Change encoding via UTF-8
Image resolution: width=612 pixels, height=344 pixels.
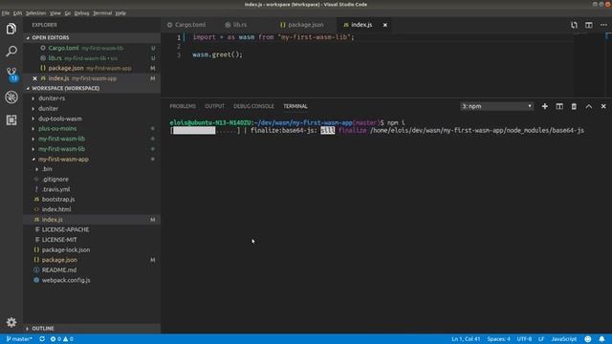(x=524, y=339)
